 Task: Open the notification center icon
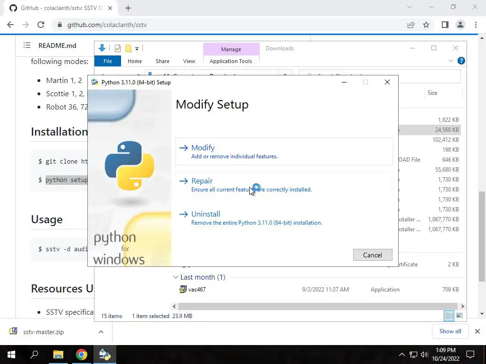point(470,355)
